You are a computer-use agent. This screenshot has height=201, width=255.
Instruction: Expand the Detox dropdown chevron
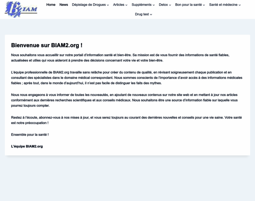170,5
